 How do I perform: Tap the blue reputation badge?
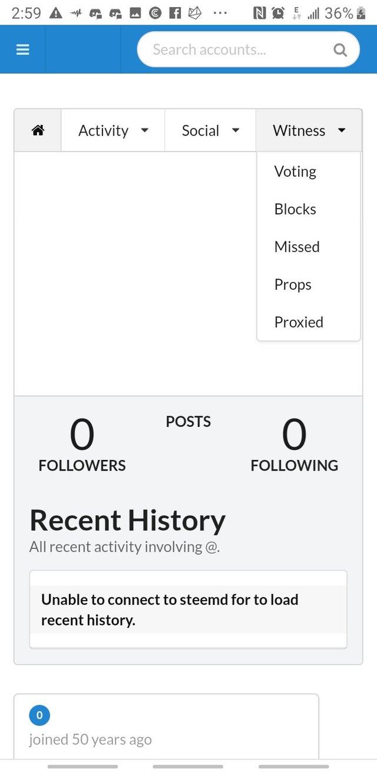(39, 716)
